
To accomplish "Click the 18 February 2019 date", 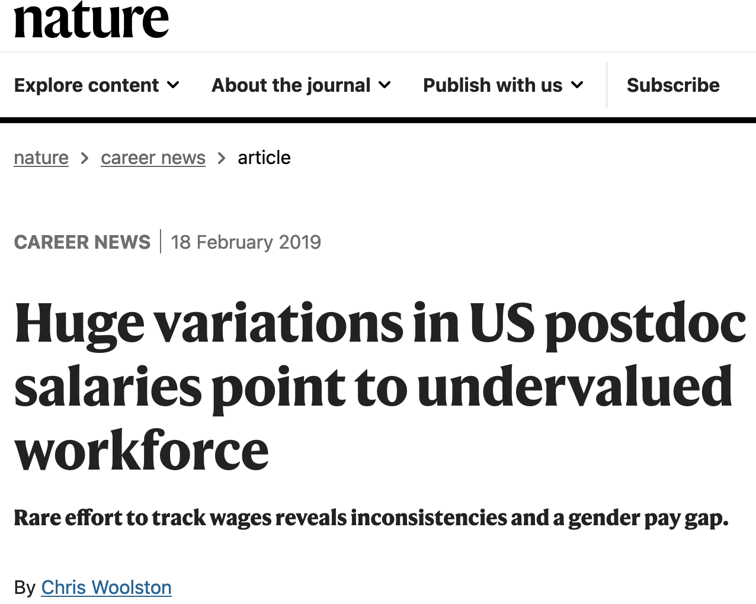I will coord(246,242).
